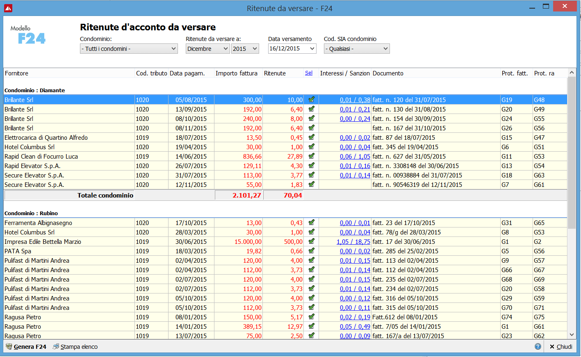Screen dimensions: 581x357
Task: Open the 1,05 / 18,75 interest link
Action: pyautogui.click(x=353, y=242)
